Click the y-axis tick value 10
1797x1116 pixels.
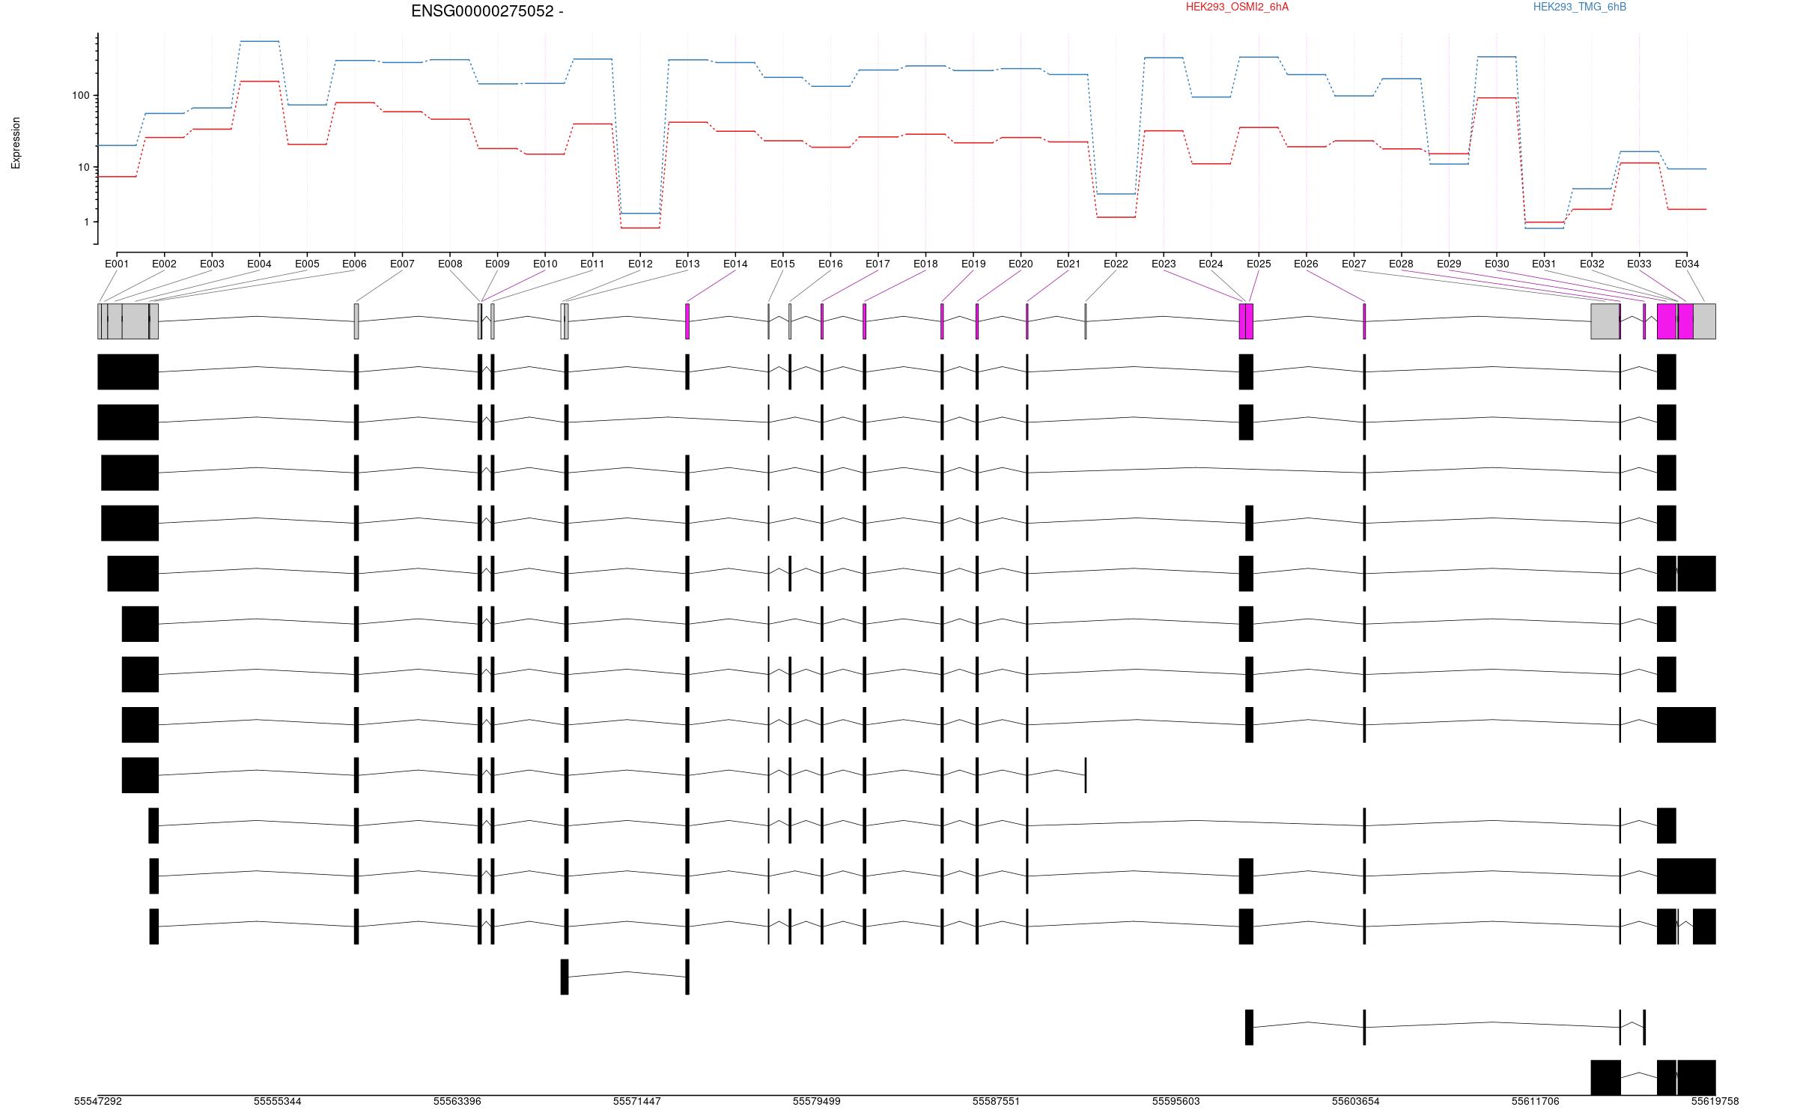tap(83, 167)
